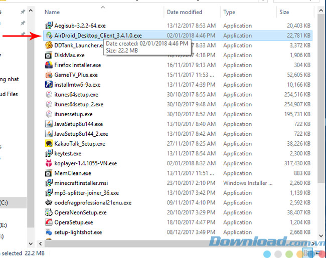326x258 pixels.
Task: Select keytest.exe file name
Action: [68, 153]
